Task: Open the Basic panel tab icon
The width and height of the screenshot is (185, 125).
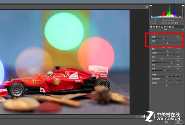Action: [151, 27]
